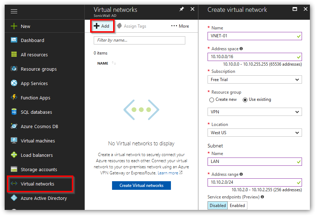Image resolution: width=316 pixels, height=216 pixels.
Task: Click the Filter by name field
Action: pos(139,40)
